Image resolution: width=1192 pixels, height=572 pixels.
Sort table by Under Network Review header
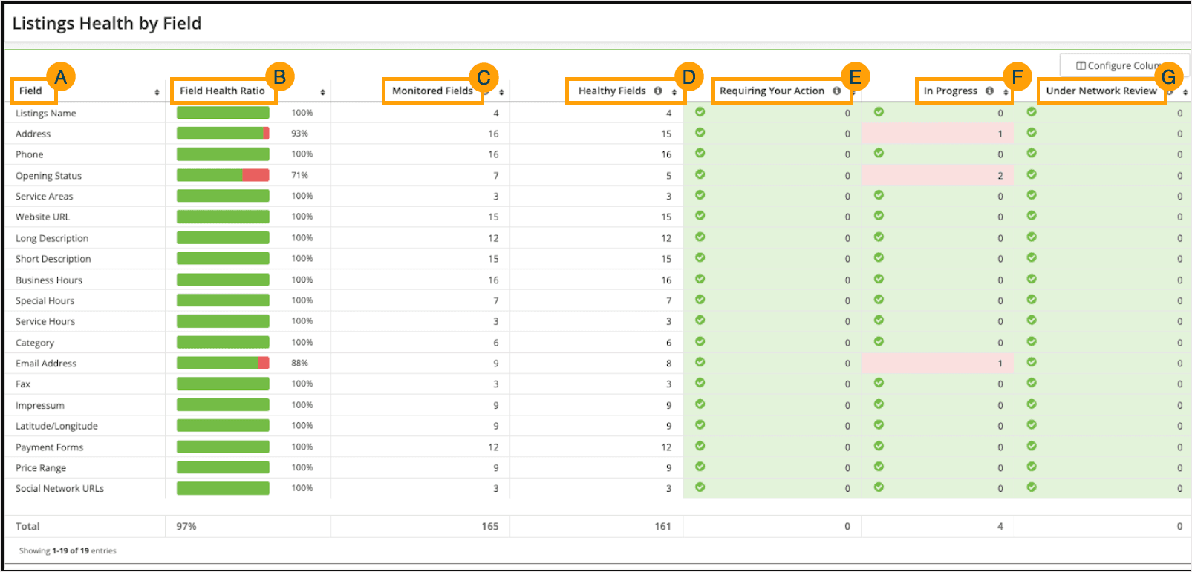[1101, 91]
